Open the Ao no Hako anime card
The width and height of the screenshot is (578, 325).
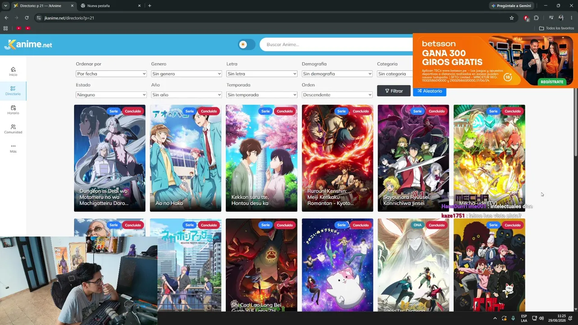186,158
